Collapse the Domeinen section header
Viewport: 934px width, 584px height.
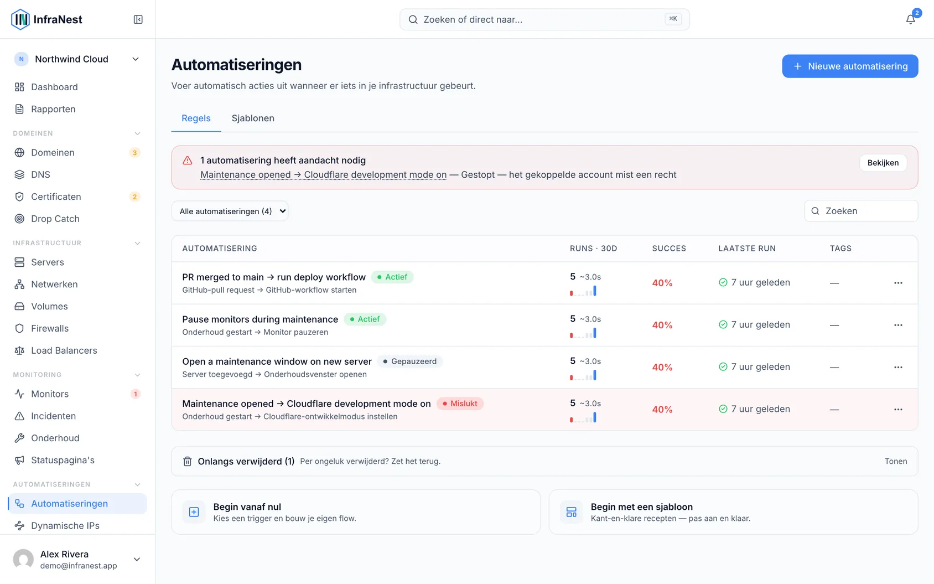[77, 133]
